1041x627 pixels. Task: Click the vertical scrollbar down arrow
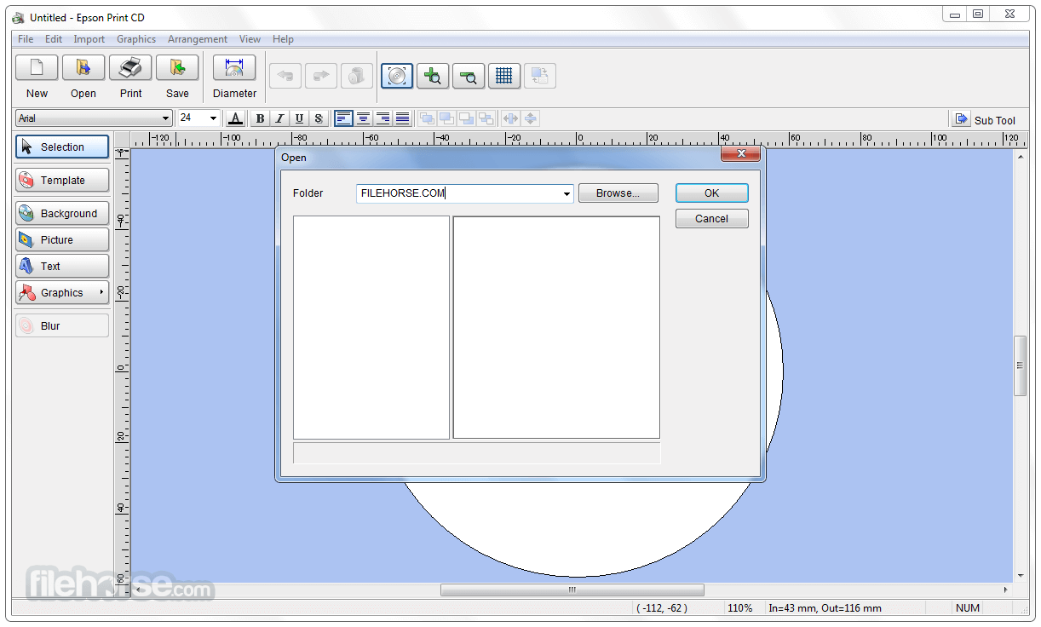1020,577
